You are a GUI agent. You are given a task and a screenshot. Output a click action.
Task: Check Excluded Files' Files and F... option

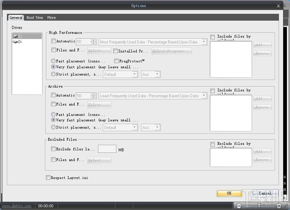coord(53,159)
